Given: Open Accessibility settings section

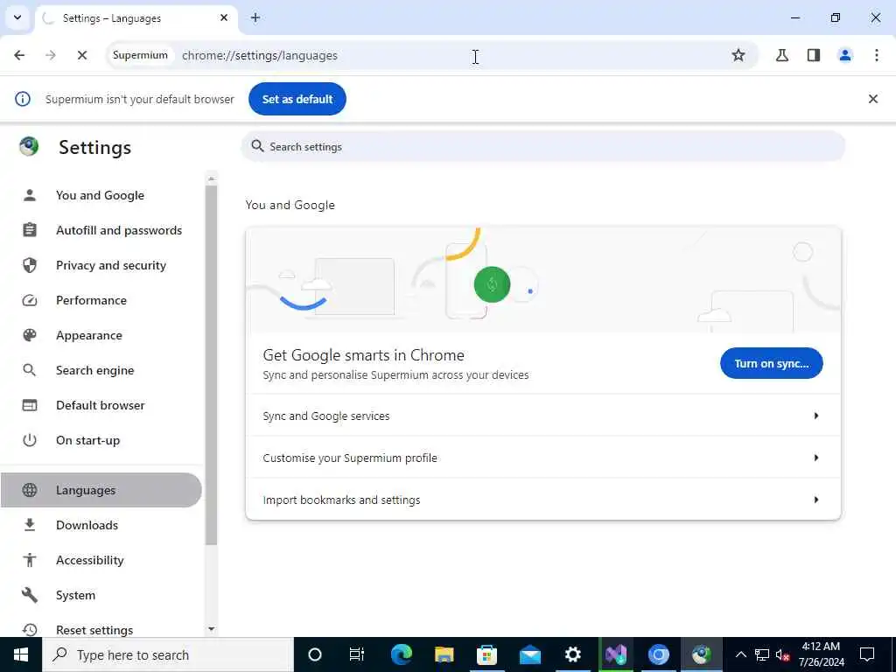Looking at the screenshot, I should click(90, 560).
